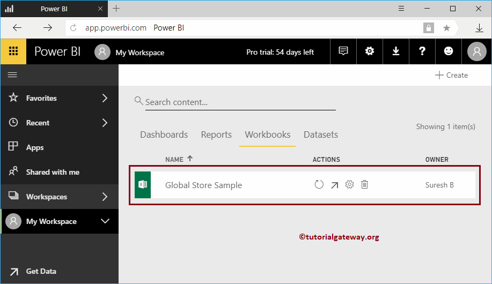Click the Pro trial 54 days left notice
Viewport: 492px width, 284px height.
click(280, 52)
